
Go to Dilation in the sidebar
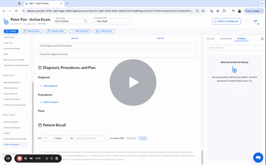pyautogui.click(x=7, y=133)
